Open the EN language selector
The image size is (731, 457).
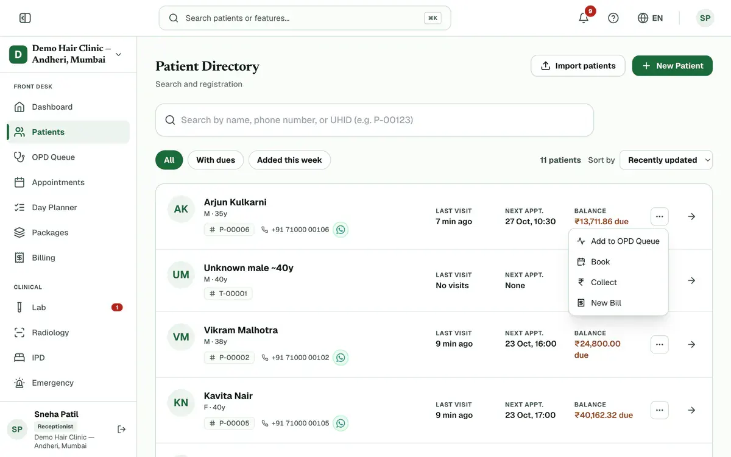pyautogui.click(x=651, y=18)
